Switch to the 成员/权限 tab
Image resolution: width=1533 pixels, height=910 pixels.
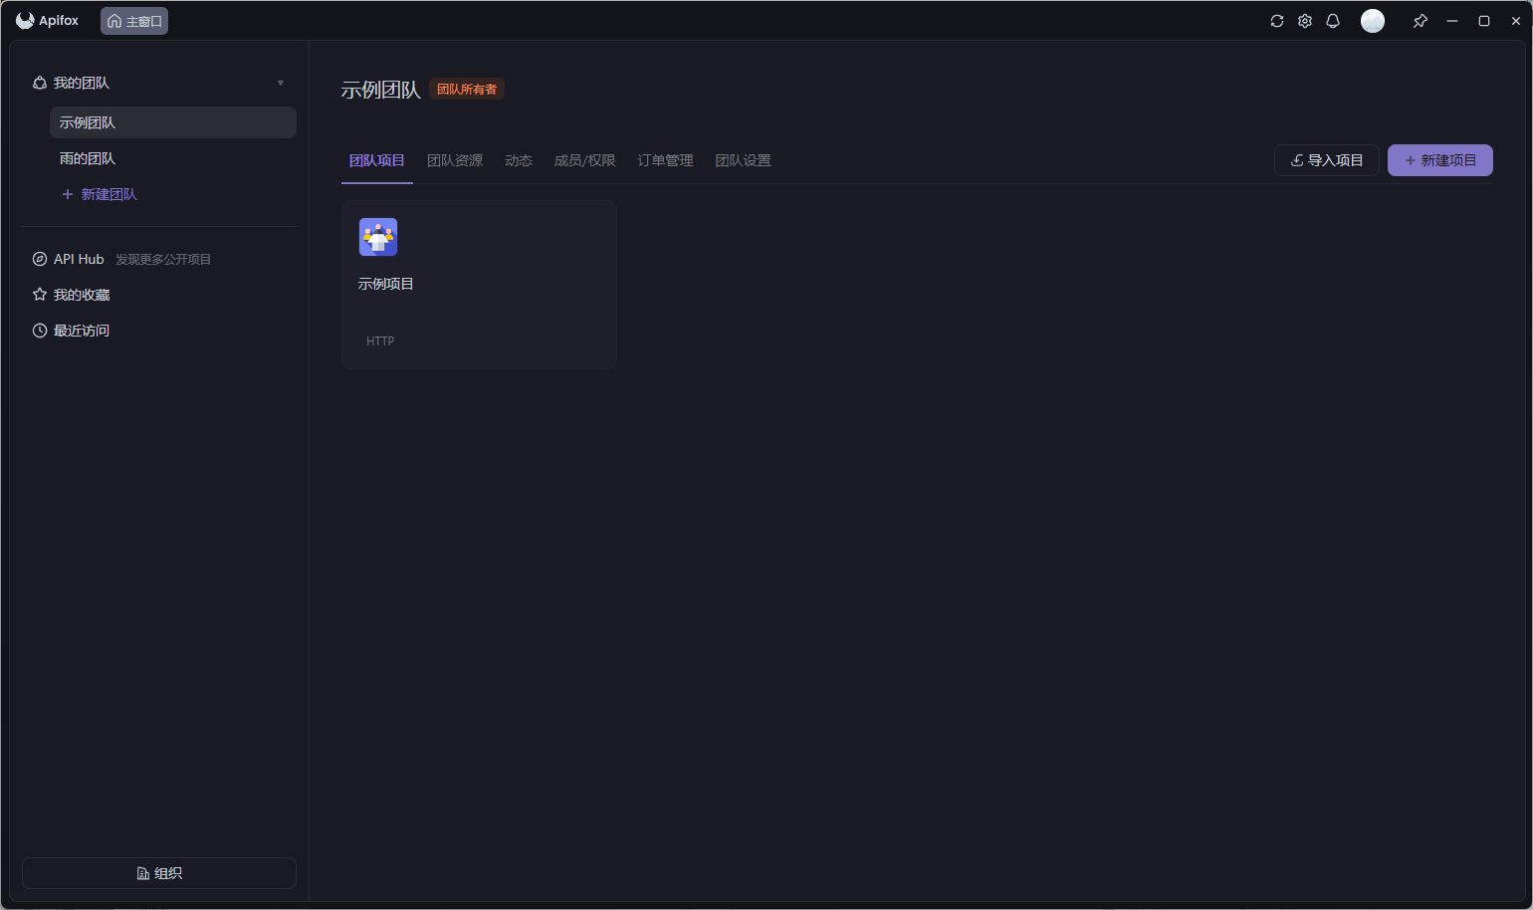point(584,159)
